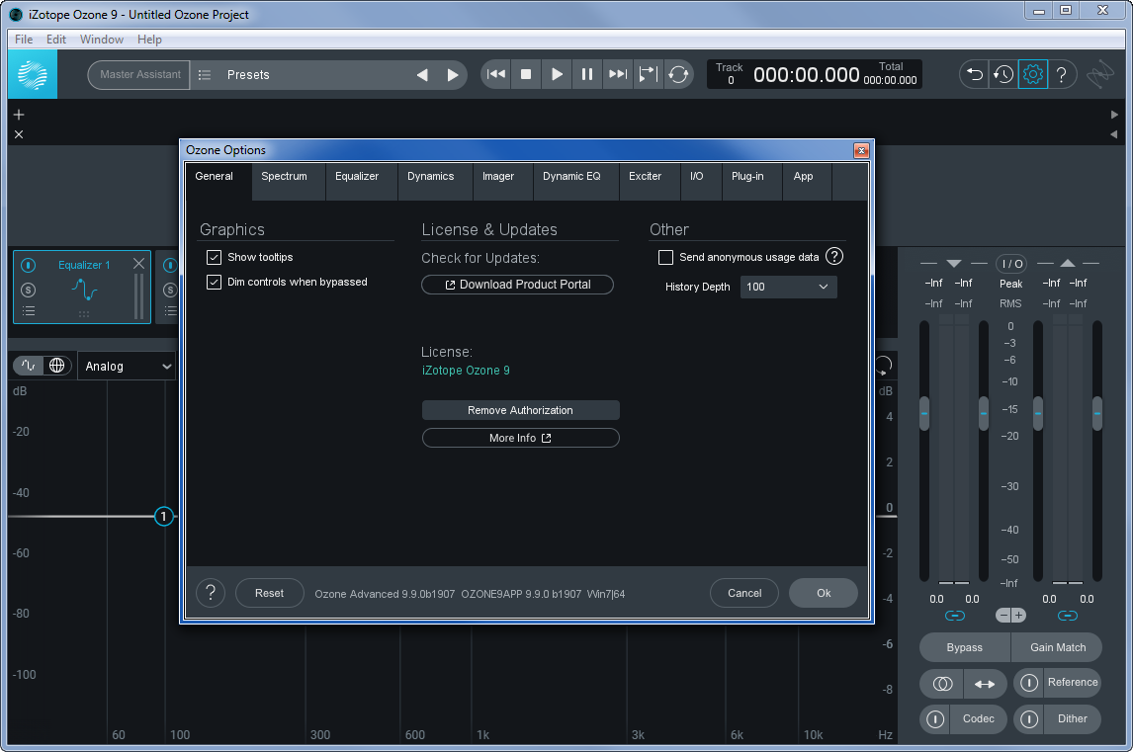The width and height of the screenshot is (1133, 752).
Task: Toggle Equalizer 1 module power icon
Action: click(29, 265)
